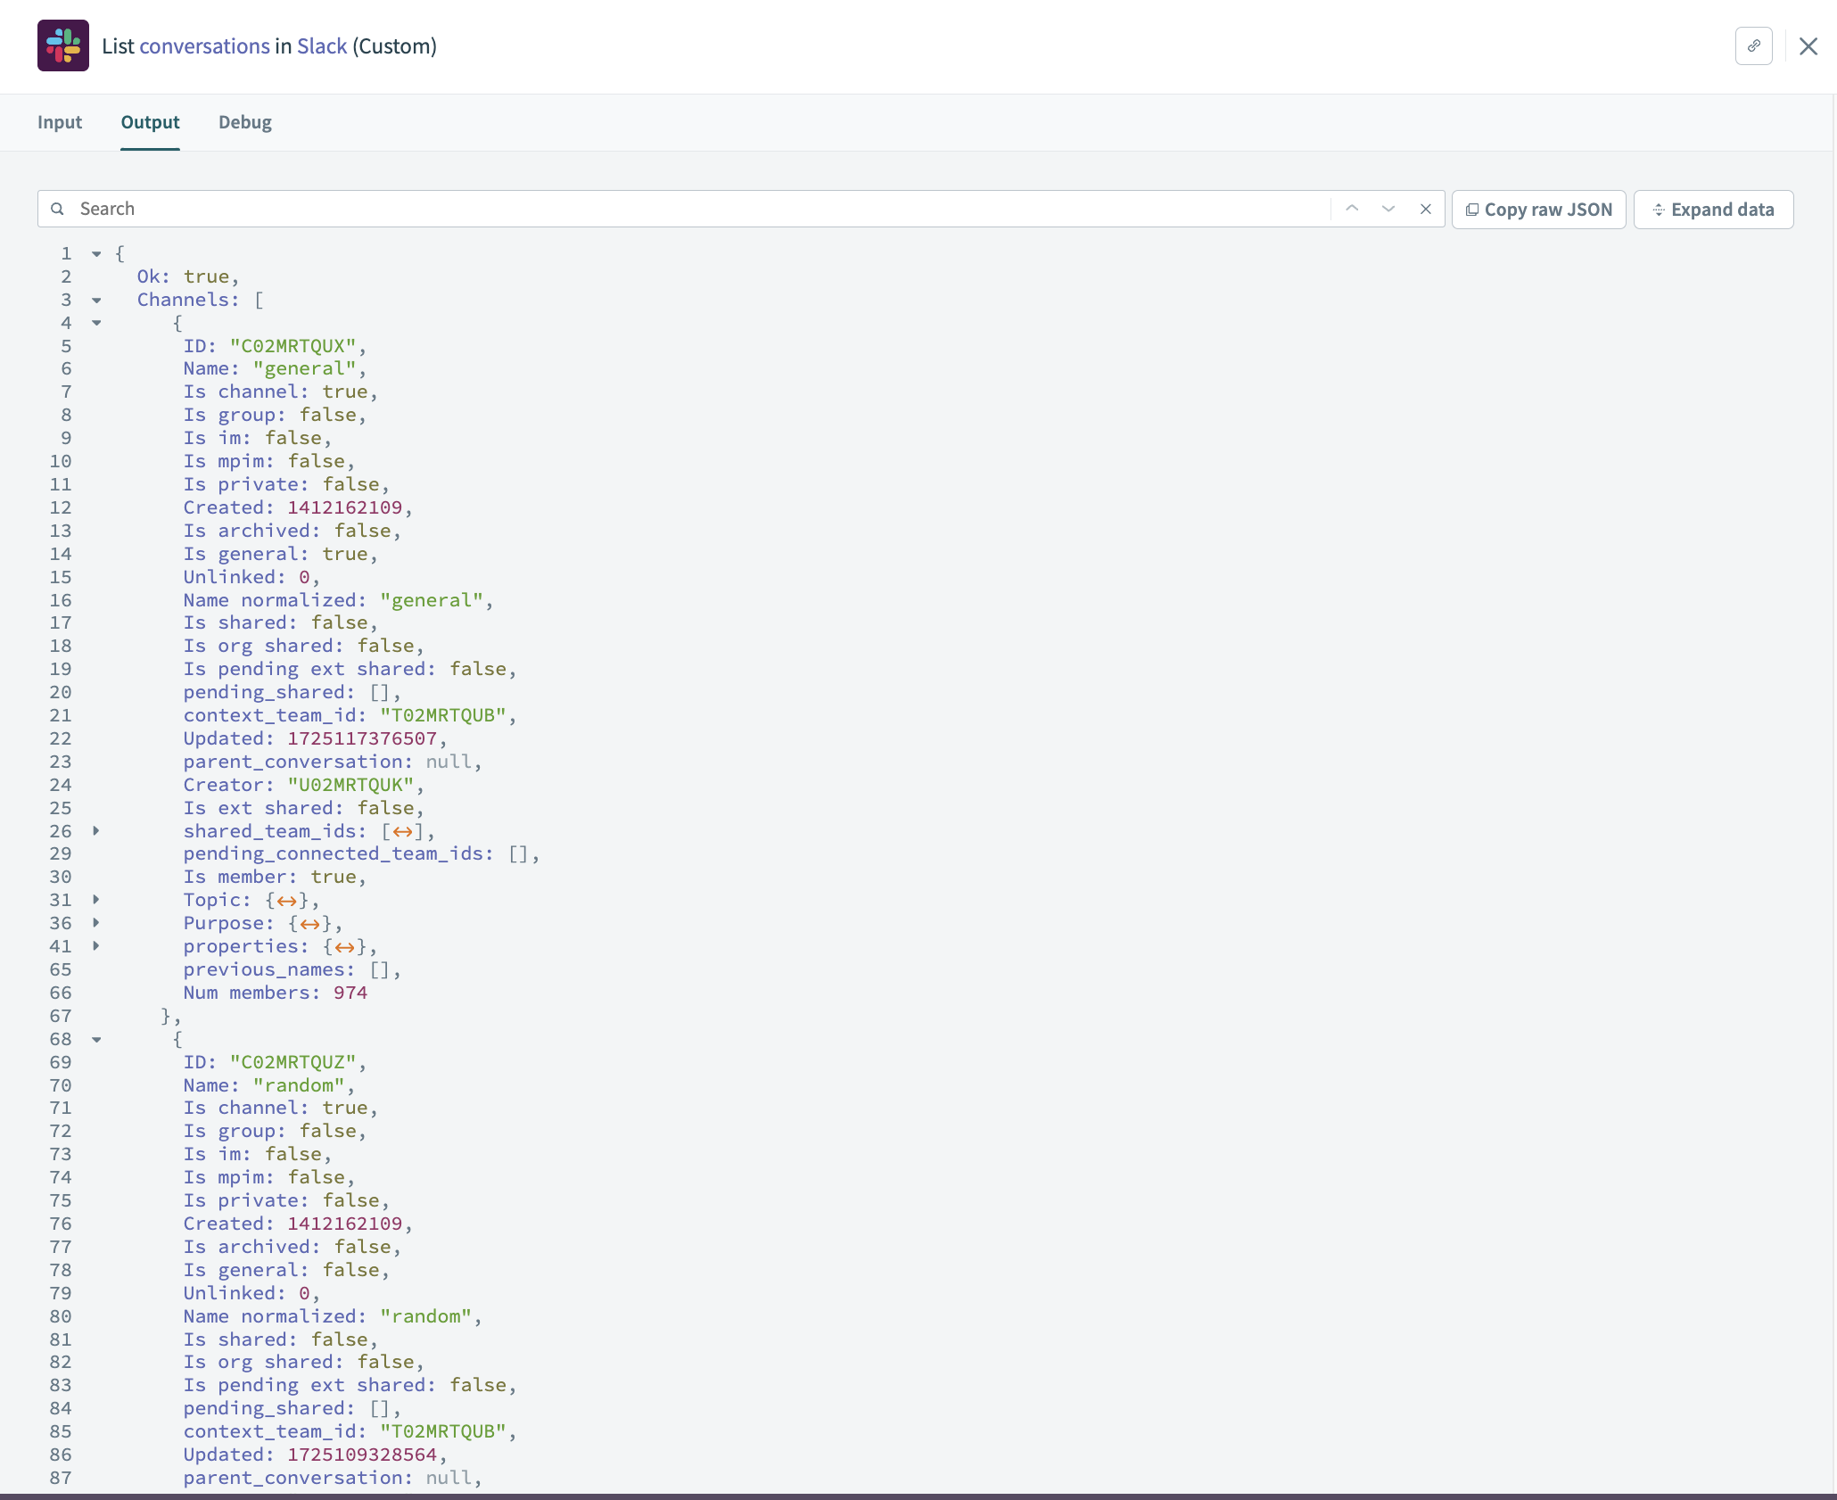Click the Slack app logo icon

coord(62,45)
